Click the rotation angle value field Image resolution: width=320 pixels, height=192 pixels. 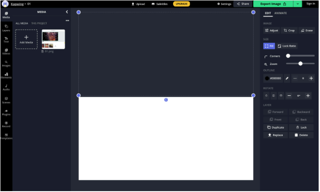pos(298,96)
